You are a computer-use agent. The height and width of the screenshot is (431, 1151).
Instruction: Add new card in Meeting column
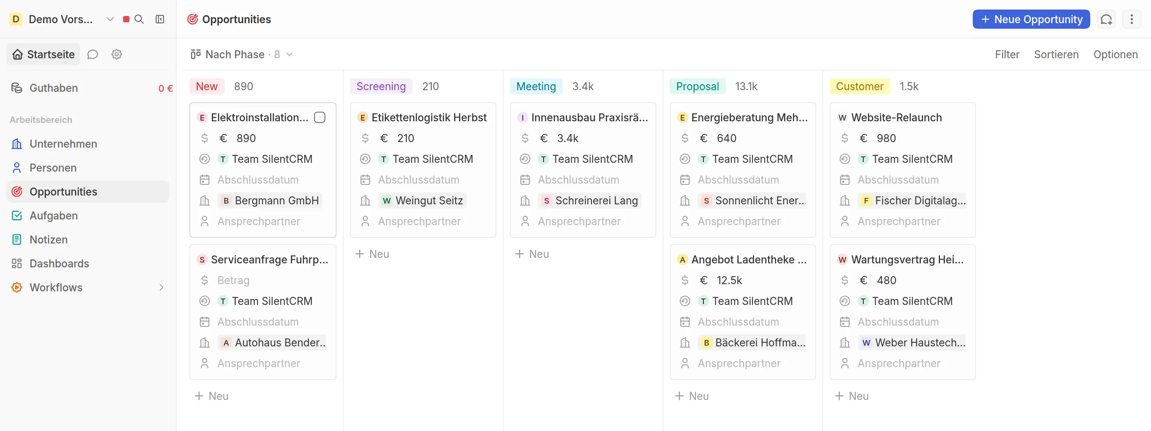pyautogui.click(x=532, y=254)
